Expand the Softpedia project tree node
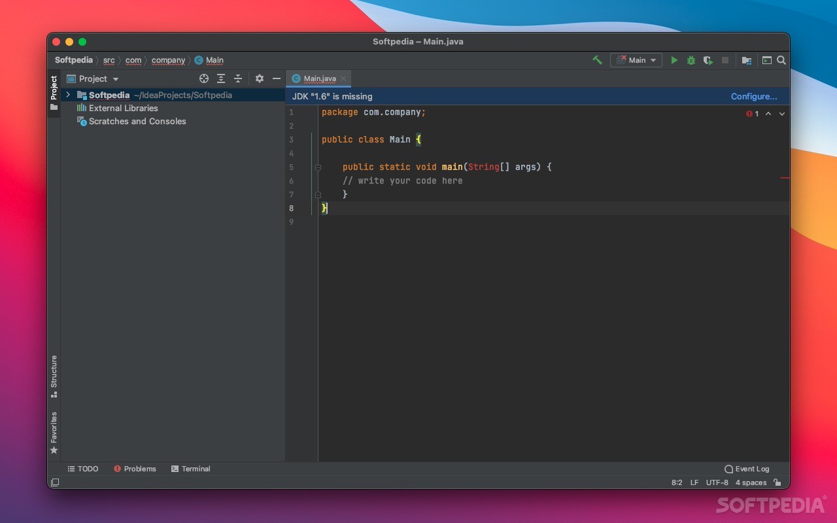 [68, 95]
